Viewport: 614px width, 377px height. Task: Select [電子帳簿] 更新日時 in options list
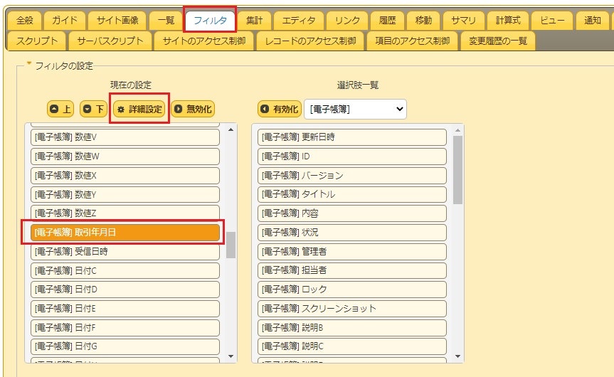tap(352, 137)
